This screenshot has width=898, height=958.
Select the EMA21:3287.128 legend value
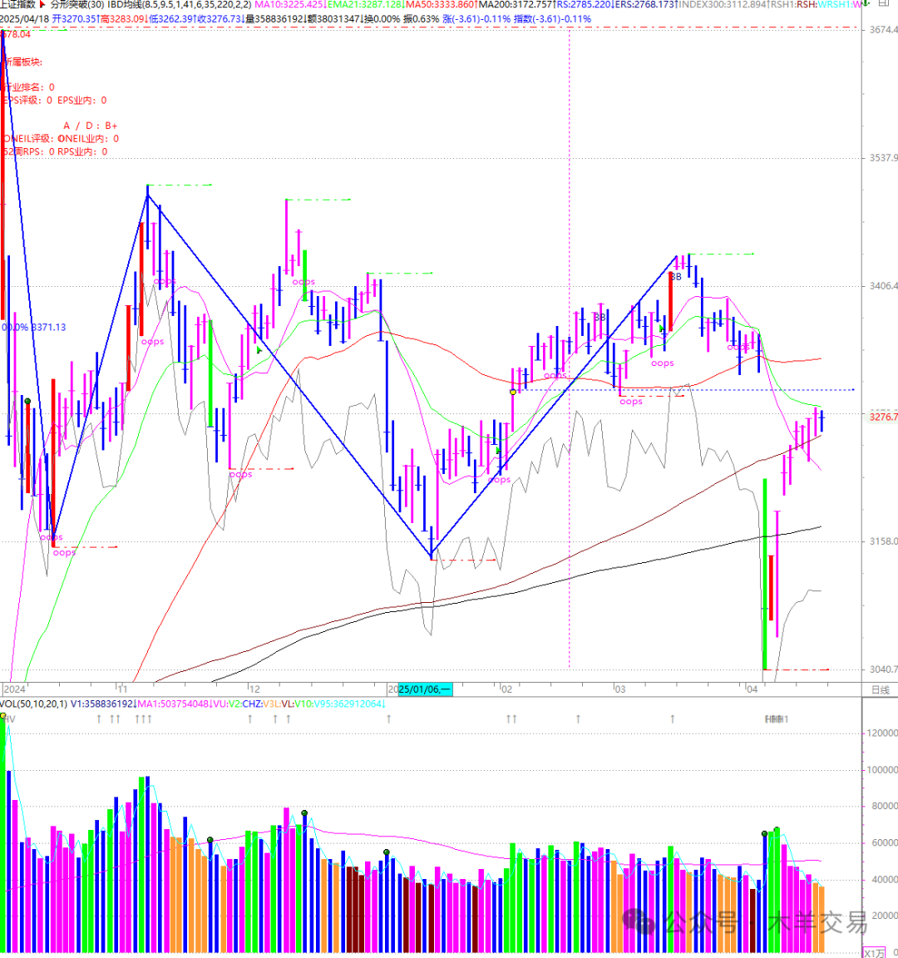[x=366, y=4]
